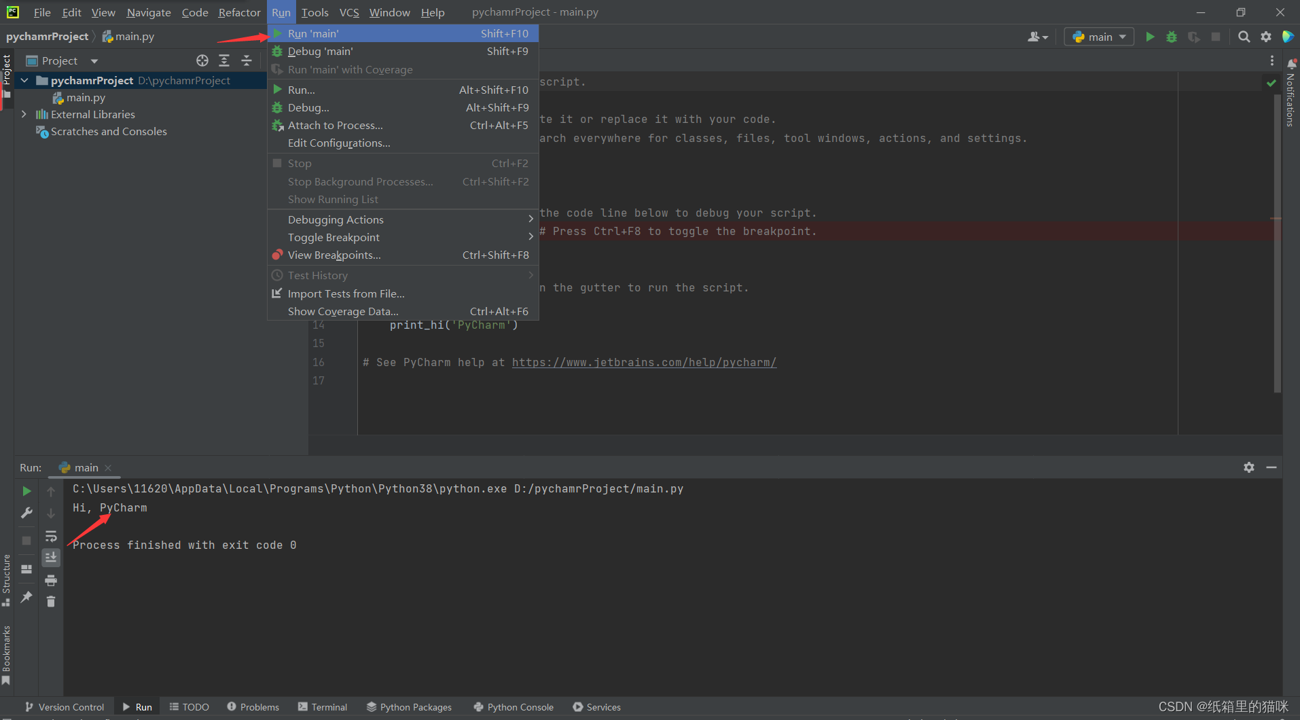Open Search Everywhere magnifier icon

(1244, 37)
